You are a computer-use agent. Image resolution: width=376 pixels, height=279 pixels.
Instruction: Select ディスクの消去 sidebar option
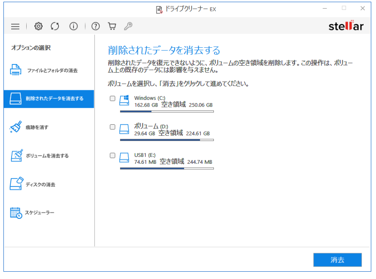49,184
